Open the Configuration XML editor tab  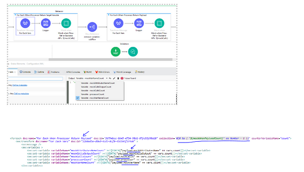pyautogui.click(x=35, y=64)
